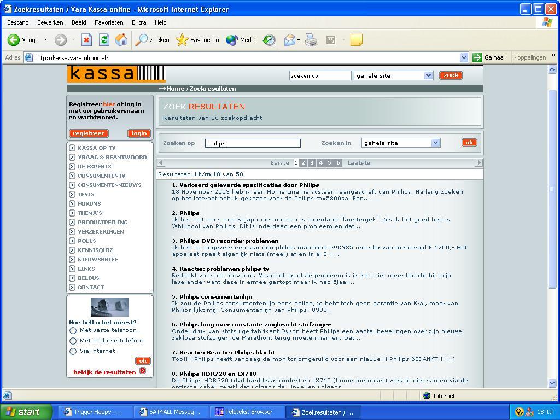
Task: Click the Messenger tray icon beside the clock
Action: point(529,412)
